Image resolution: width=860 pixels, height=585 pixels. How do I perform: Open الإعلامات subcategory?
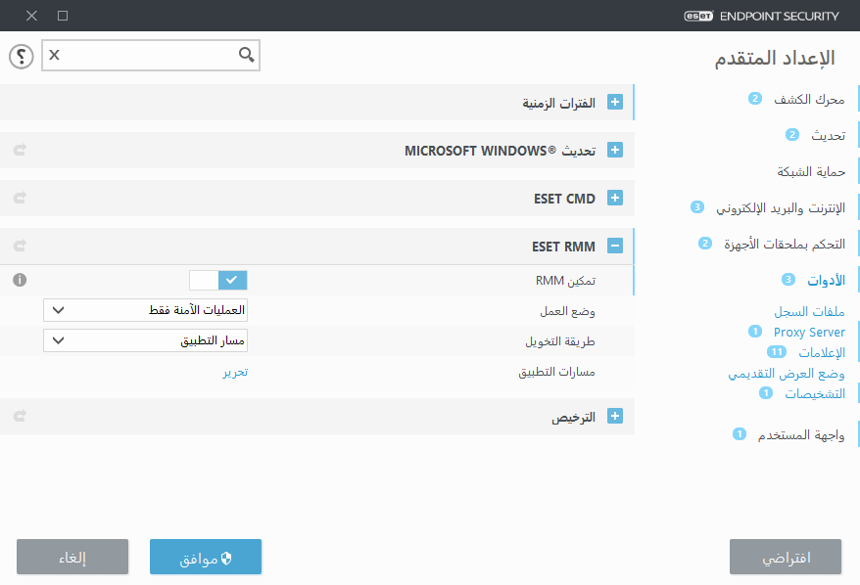[822, 352]
